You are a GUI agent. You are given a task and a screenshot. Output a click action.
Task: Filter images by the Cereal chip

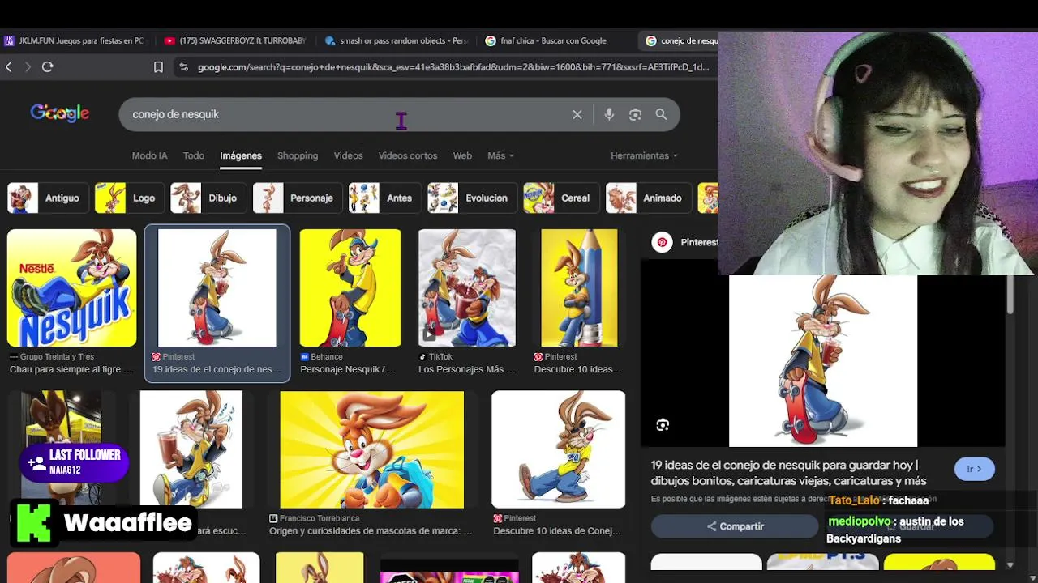(x=560, y=198)
